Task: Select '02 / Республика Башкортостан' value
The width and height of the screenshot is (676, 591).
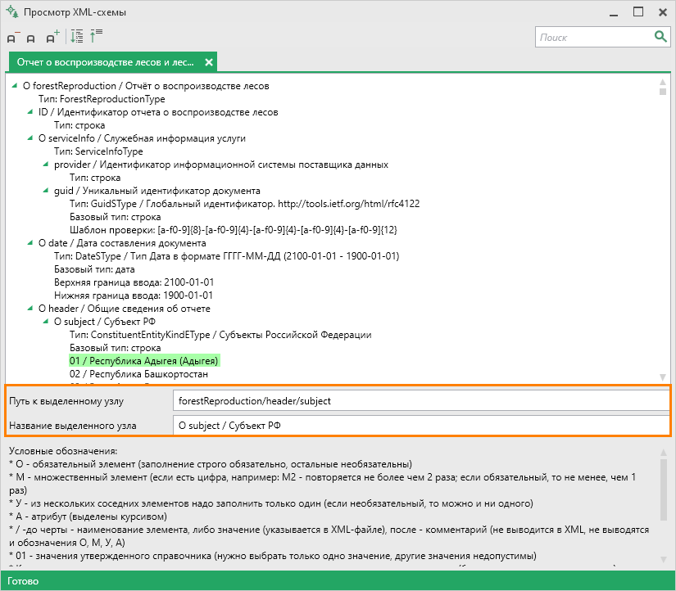Action: pyautogui.click(x=138, y=374)
